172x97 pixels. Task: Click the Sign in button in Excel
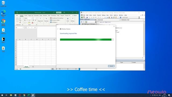59,13
